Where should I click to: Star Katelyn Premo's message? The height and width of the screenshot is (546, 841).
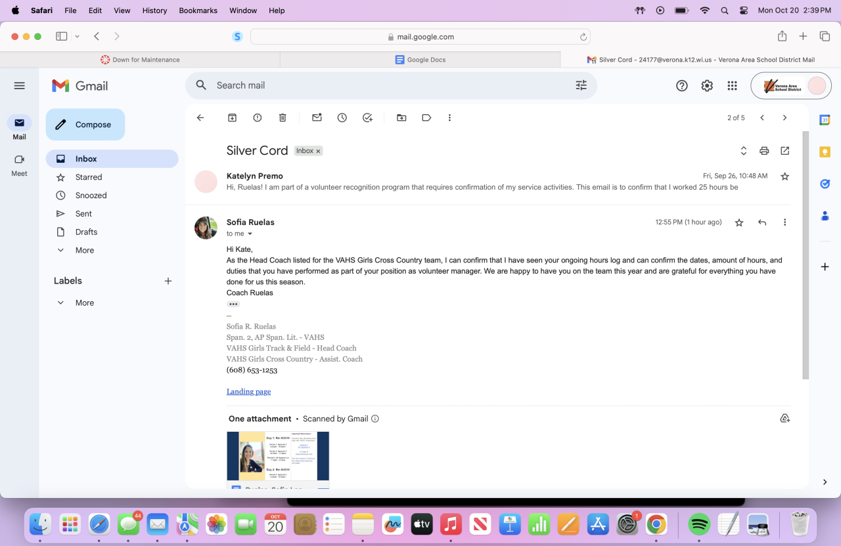(784, 176)
